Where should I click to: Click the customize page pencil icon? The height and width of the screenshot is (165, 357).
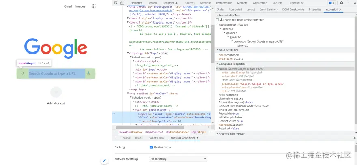104,161
